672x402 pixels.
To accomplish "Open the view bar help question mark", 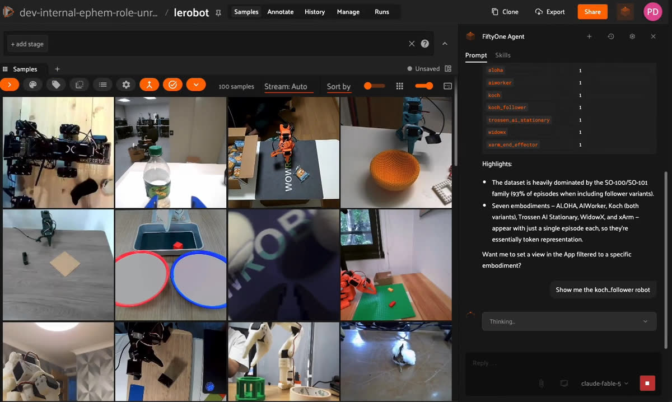I will pos(425,44).
